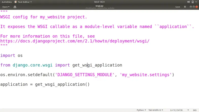Click 'For more information on this file' line

pyautogui.click(x=47, y=36)
